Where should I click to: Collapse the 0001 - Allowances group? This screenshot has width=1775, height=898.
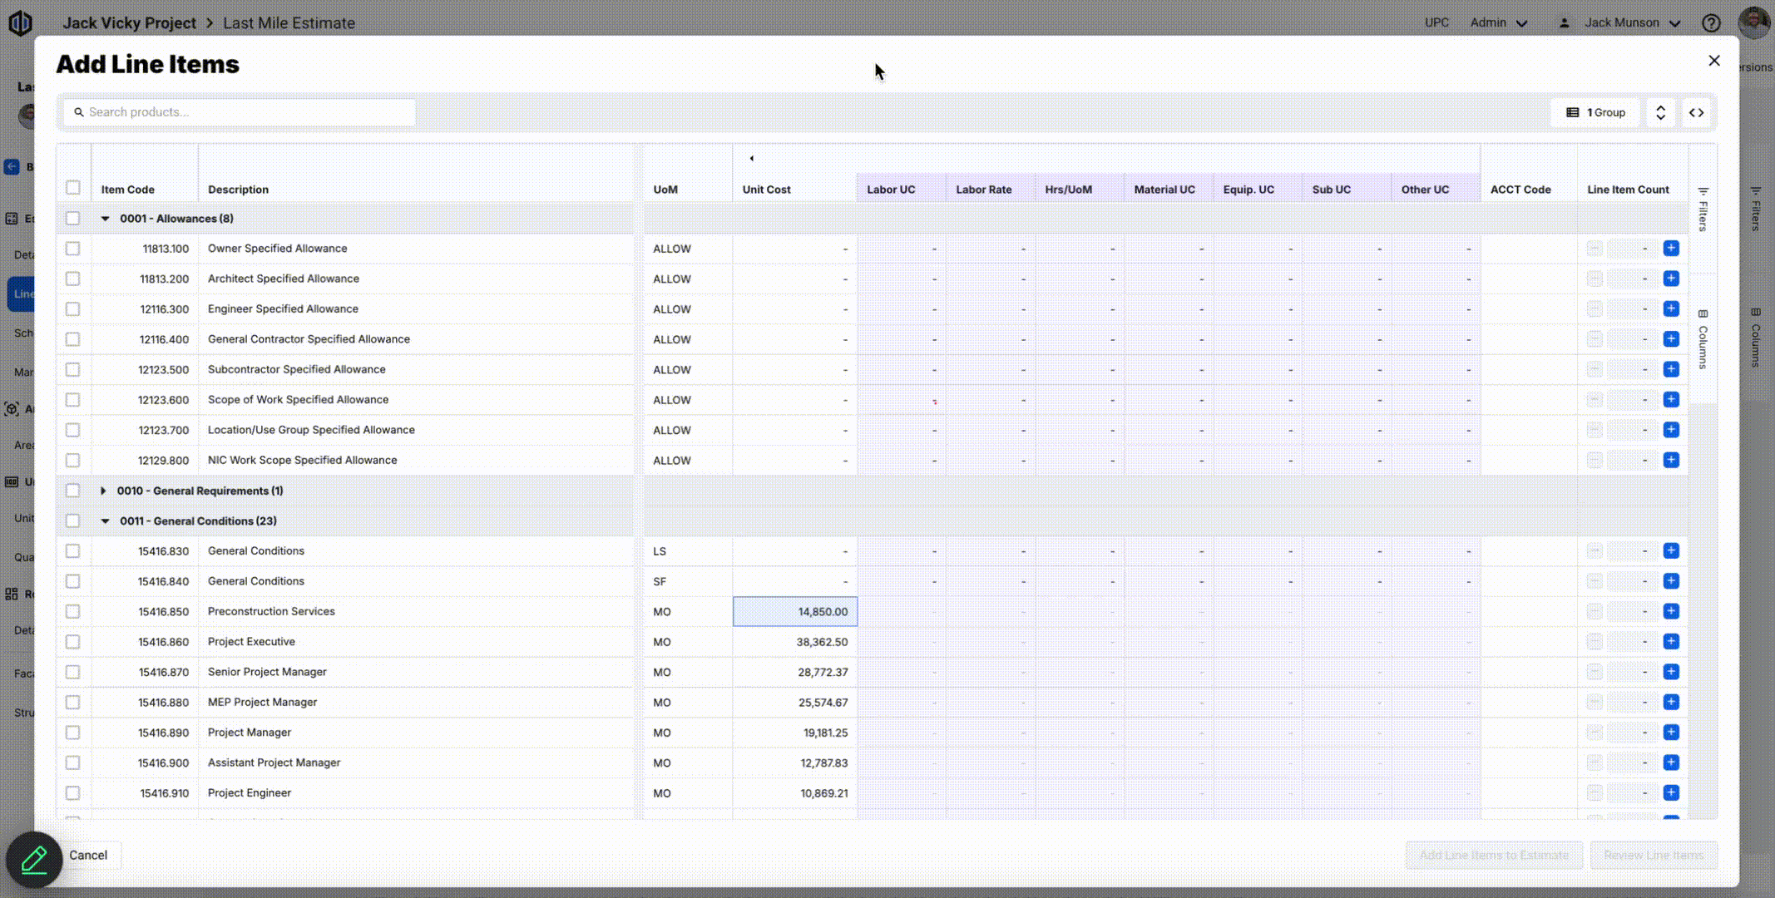tap(105, 219)
